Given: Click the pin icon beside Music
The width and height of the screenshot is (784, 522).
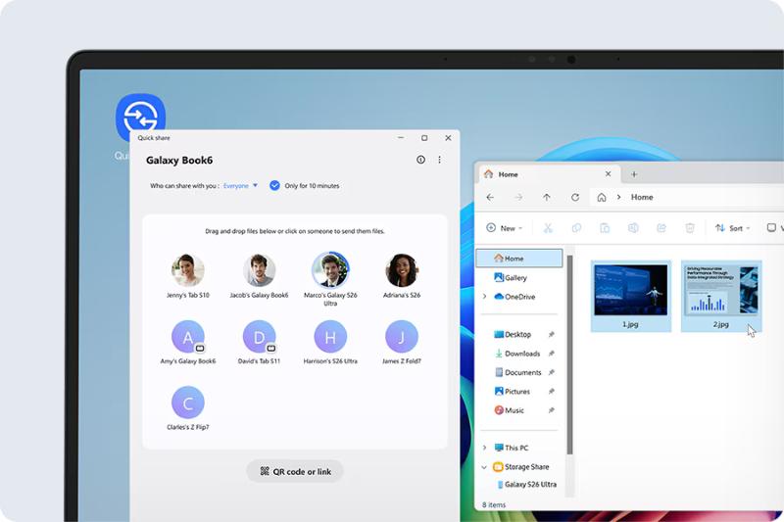Looking at the screenshot, I should click(551, 410).
